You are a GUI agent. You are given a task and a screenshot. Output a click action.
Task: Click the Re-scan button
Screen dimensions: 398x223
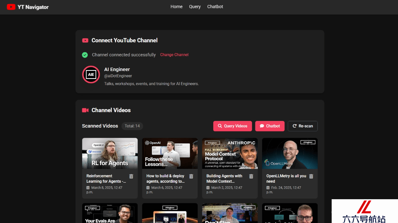coord(302,126)
